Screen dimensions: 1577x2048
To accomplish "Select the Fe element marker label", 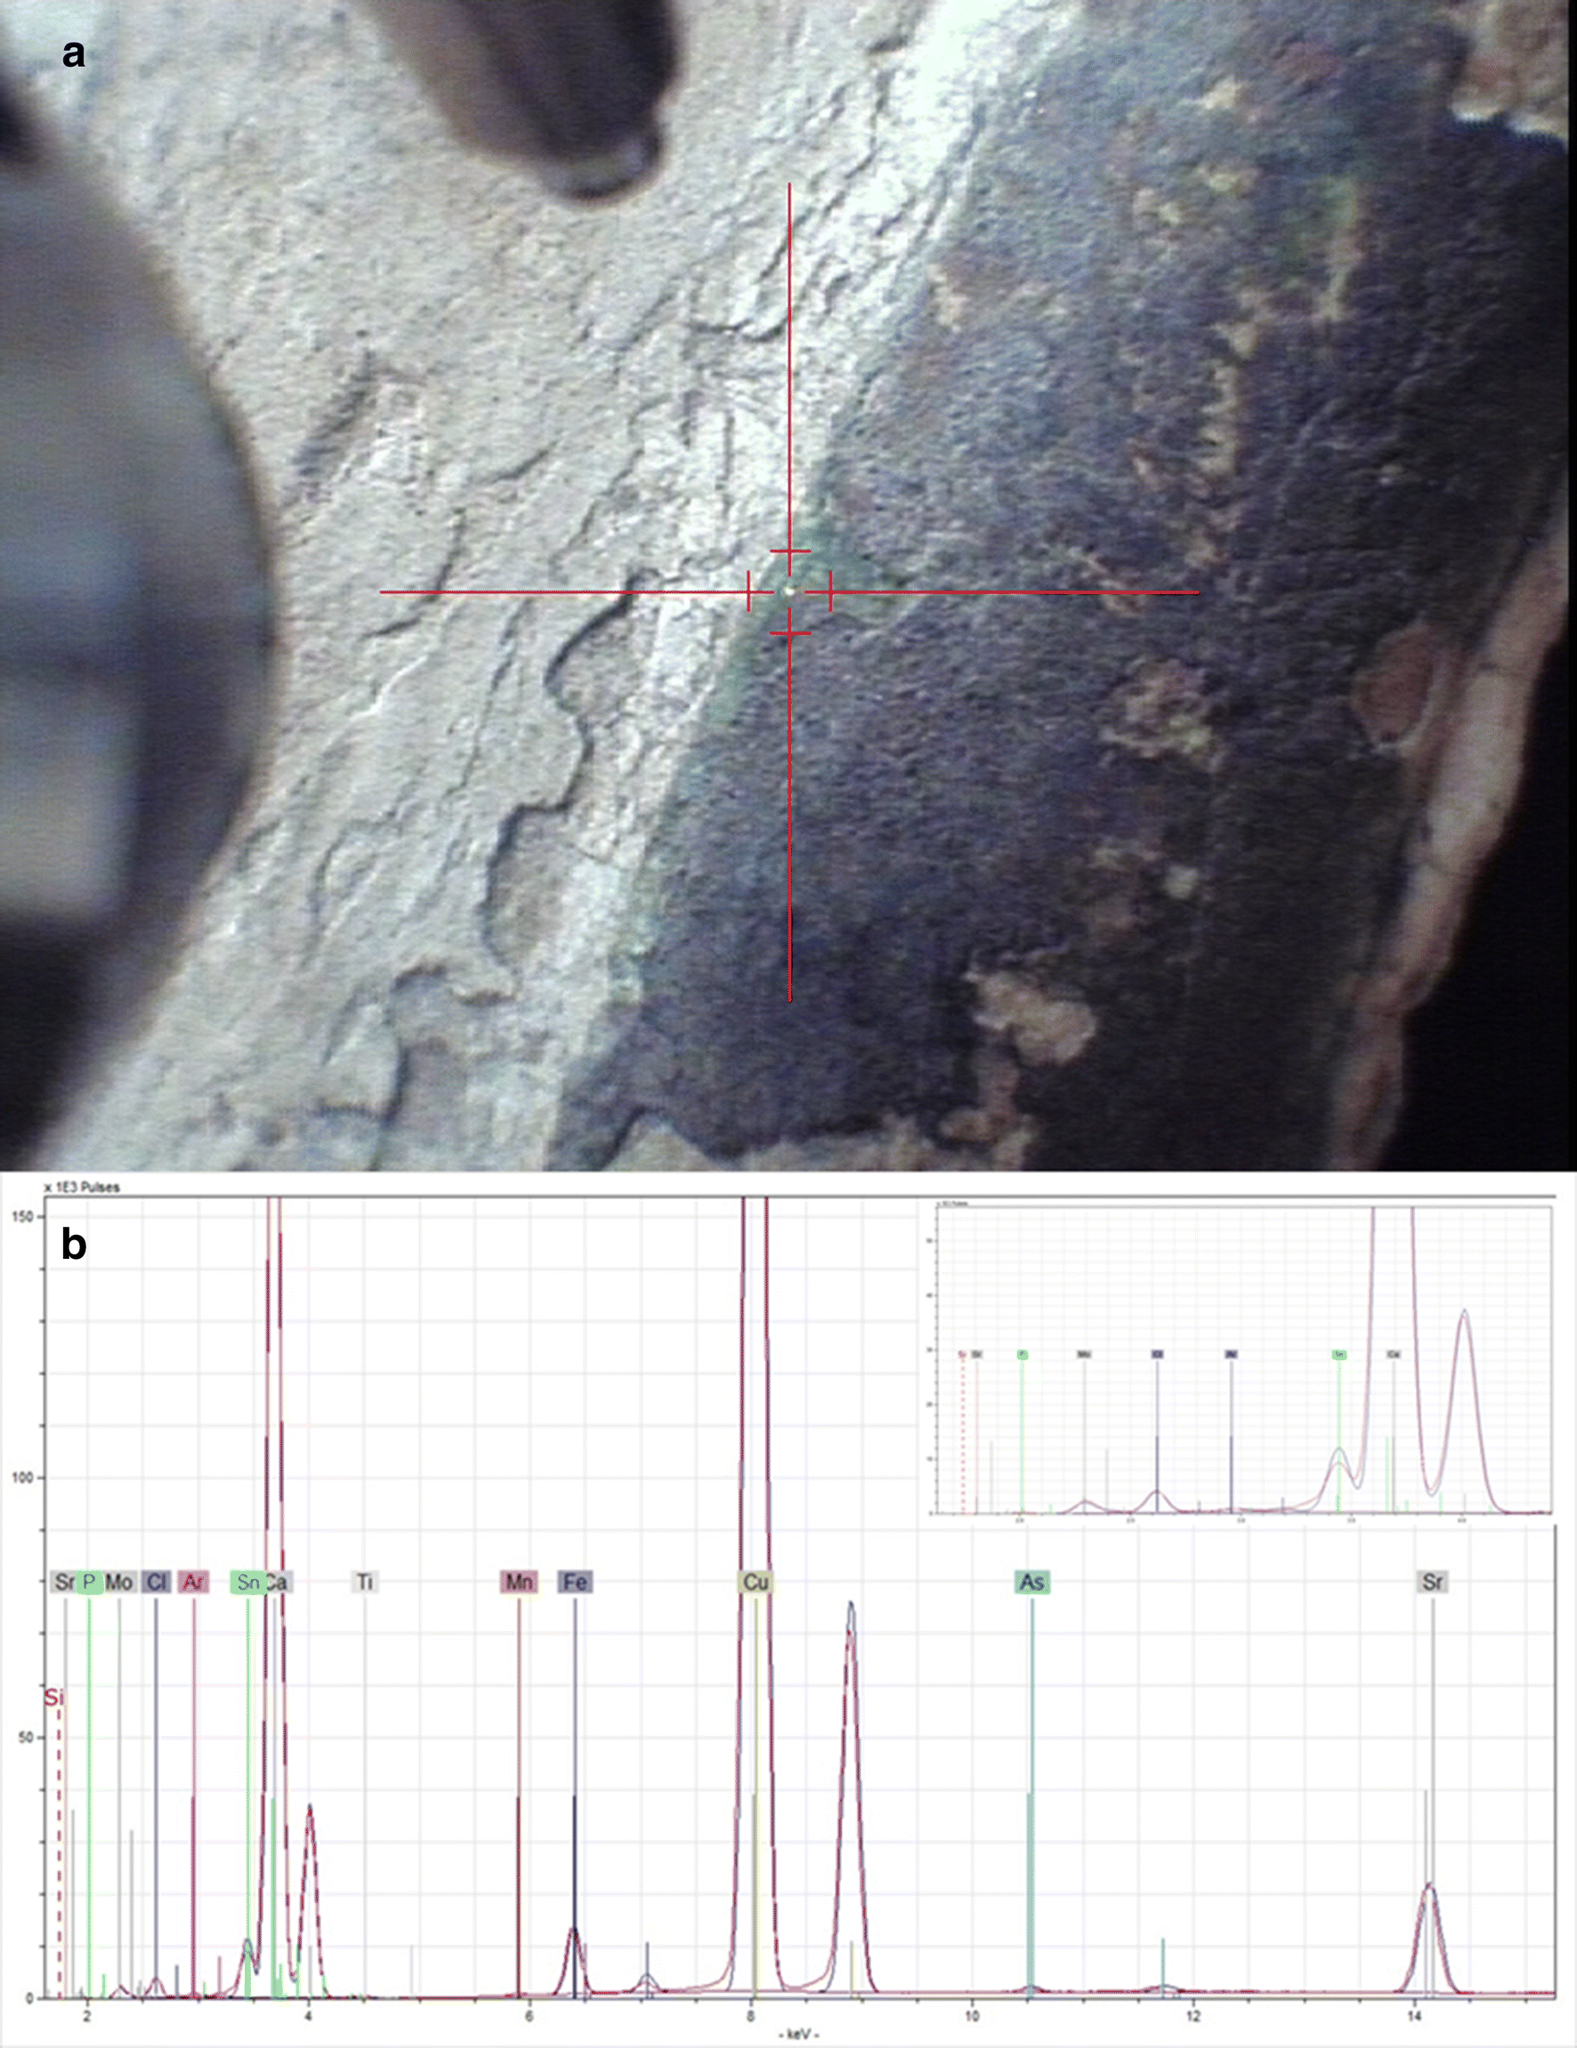I will point(574,1583).
